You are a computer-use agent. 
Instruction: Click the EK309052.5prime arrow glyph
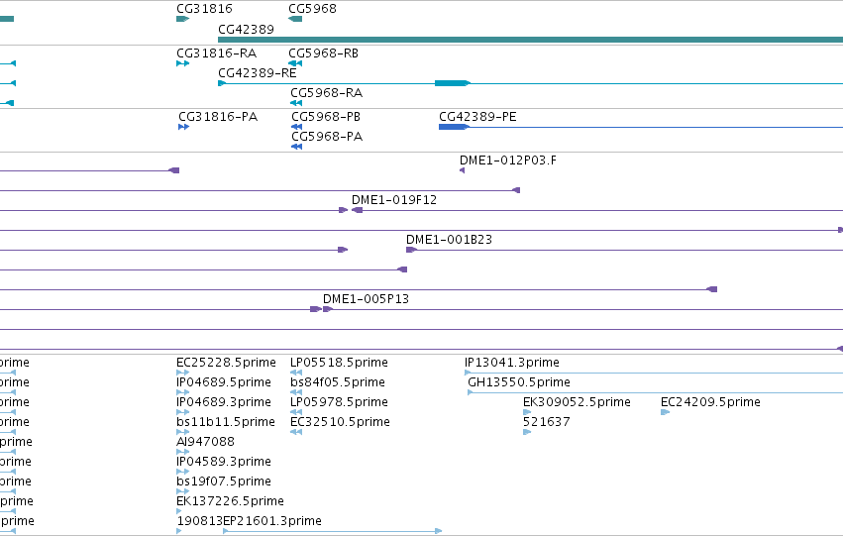[x=527, y=412]
